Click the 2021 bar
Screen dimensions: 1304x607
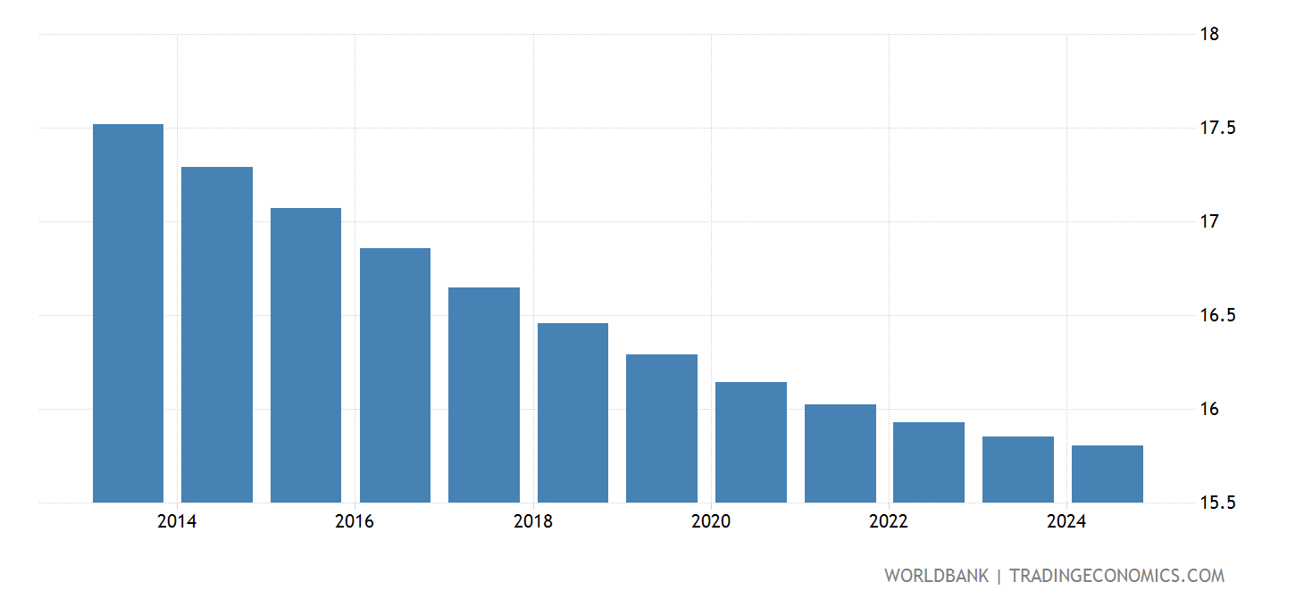(839, 451)
